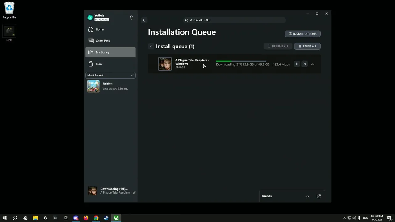Image resolution: width=395 pixels, height=222 pixels.
Task: Click the RESUME ALL button
Action: click(x=278, y=46)
